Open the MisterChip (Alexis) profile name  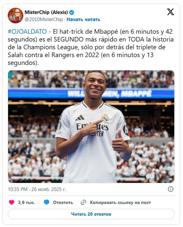click(x=46, y=12)
